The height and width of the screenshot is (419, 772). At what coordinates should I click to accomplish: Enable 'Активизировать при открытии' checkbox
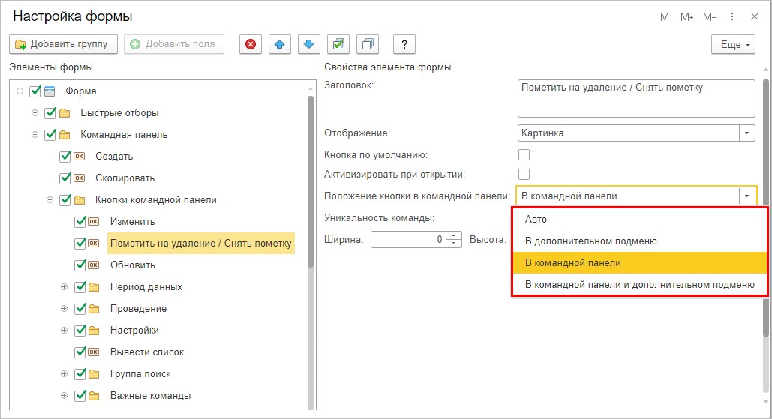click(524, 175)
